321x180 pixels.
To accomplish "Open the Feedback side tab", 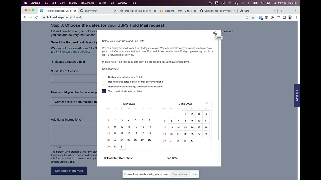I will 297,96.
